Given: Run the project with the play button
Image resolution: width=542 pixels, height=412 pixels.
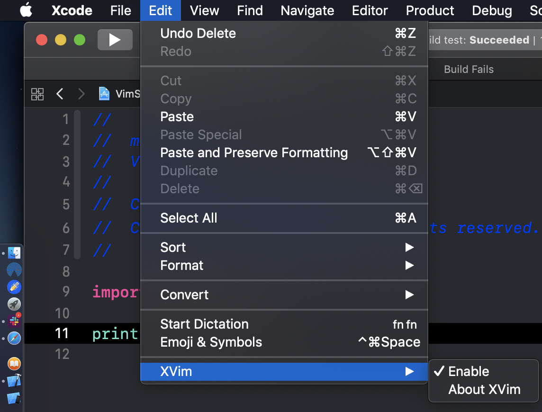Looking at the screenshot, I should [x=115, y=40].
